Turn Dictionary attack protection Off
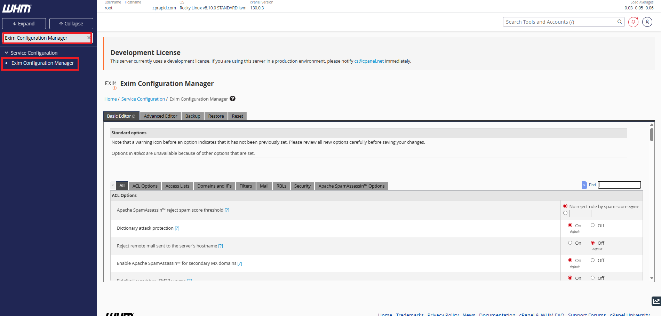The image size is (661, 316). click(x=592, y=225)
